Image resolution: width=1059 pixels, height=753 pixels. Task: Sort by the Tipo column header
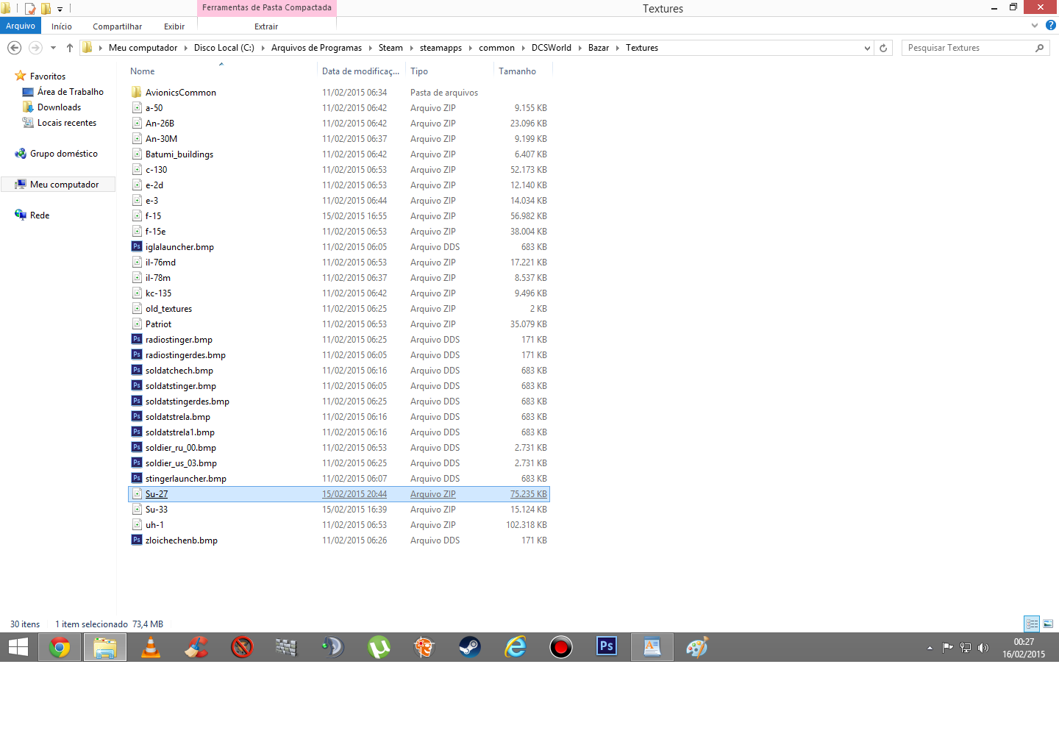click(x=449, y=71)
